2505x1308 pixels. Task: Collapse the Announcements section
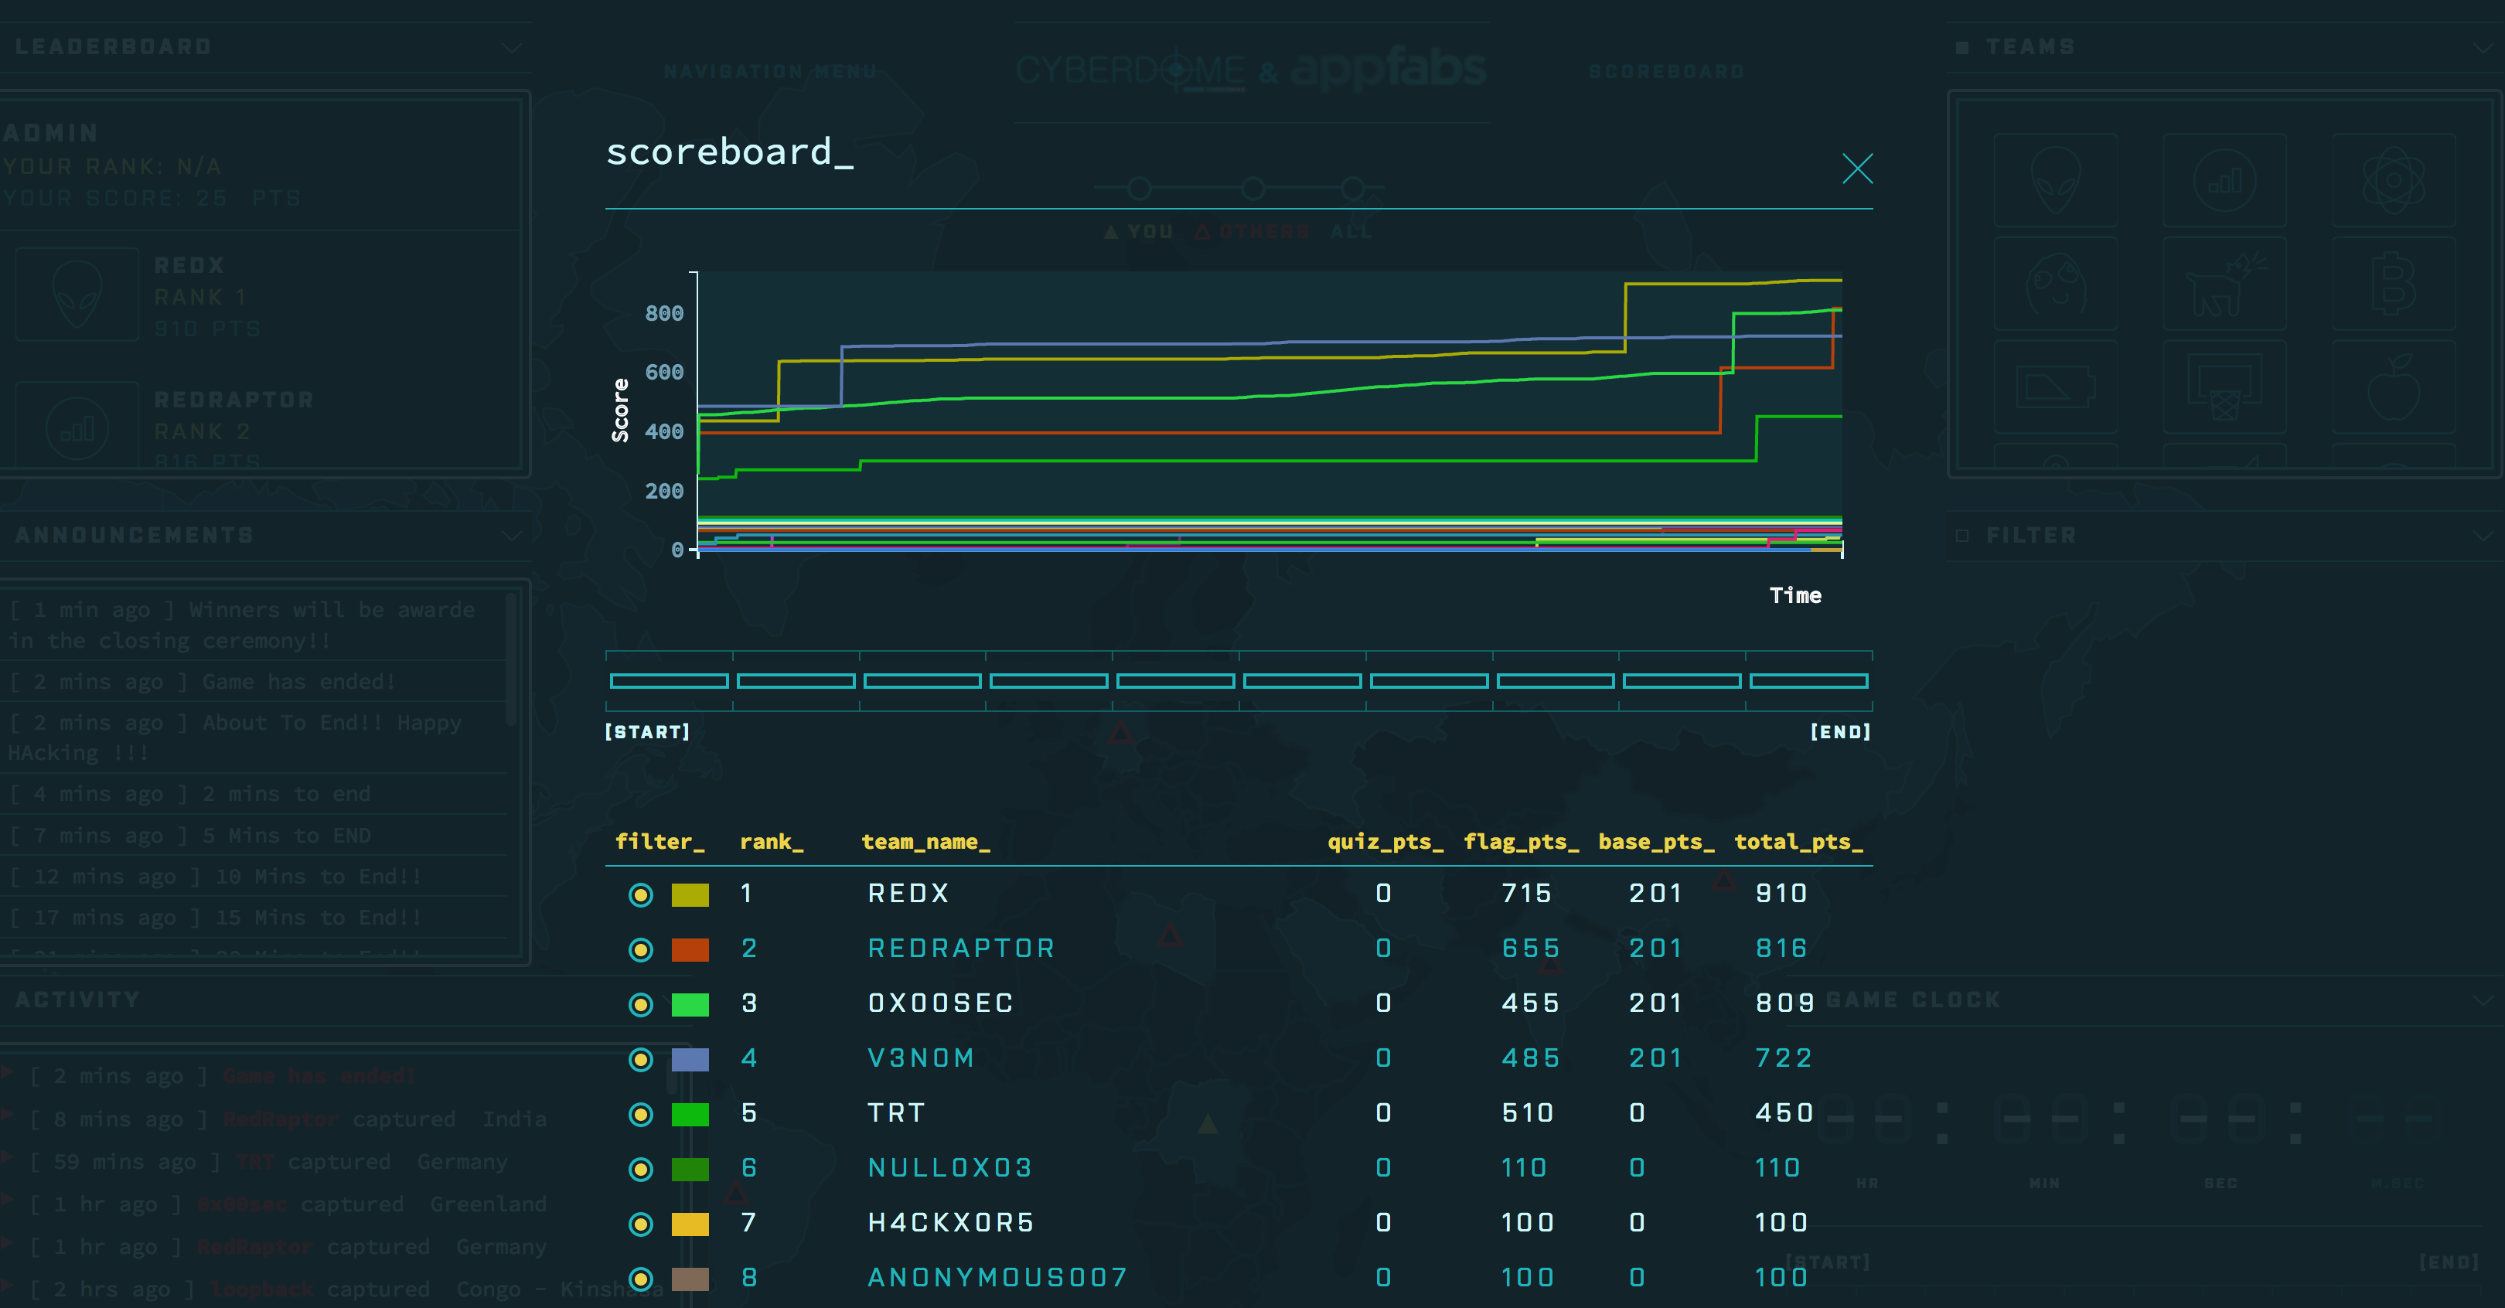(x=513, y=534)
